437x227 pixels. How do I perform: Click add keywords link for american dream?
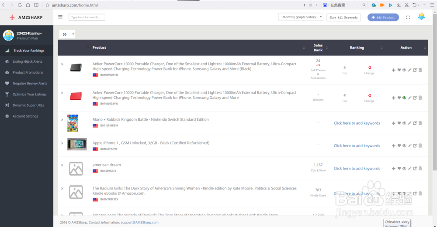coord(357,168)
